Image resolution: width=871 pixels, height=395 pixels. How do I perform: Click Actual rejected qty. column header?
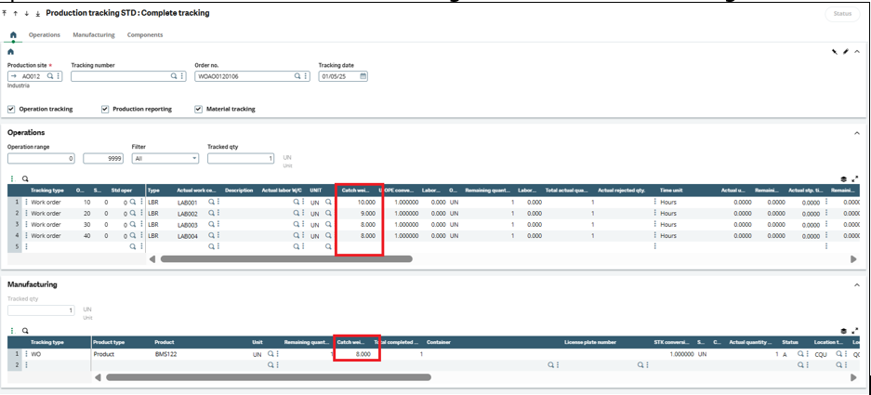[621, 190]
